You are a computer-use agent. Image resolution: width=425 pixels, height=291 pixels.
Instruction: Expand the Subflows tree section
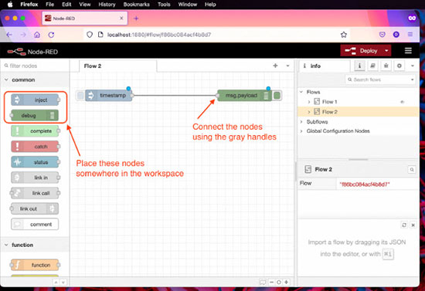coord(301,121)
